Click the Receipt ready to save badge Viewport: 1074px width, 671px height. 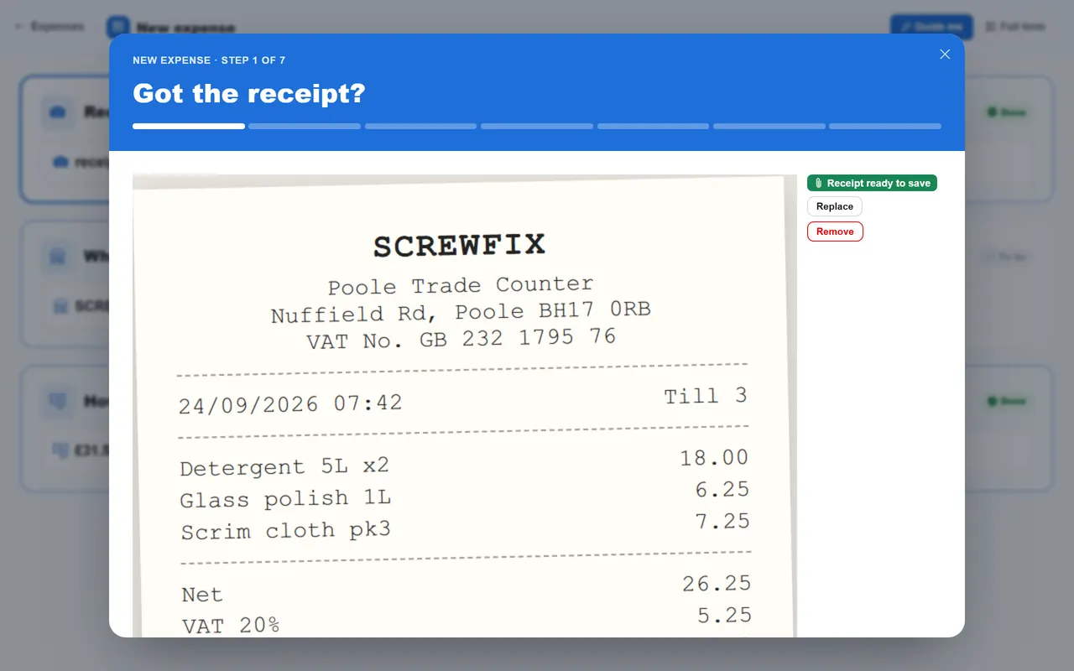click(872, 183)
